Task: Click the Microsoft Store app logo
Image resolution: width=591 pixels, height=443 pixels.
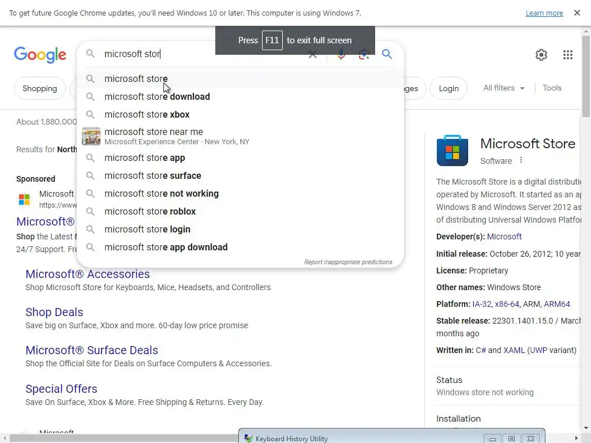Action: click(x=452, y=151)
